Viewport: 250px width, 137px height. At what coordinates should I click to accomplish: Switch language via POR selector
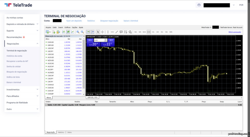click(241, 5)
